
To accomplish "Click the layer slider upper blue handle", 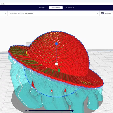I will click(x=56, y=44).
